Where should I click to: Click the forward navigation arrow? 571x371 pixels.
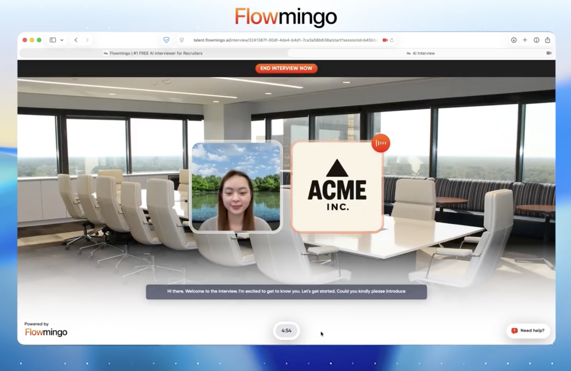pos(87,40)
